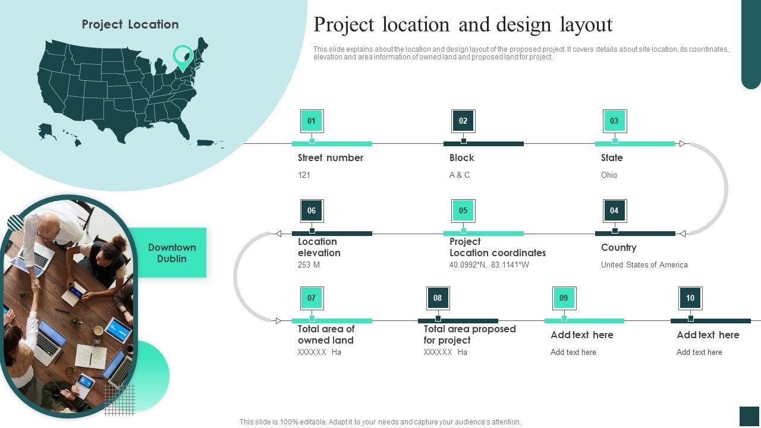Select the small Add text here under step 09
761x428 pixels.
point(573,352)
